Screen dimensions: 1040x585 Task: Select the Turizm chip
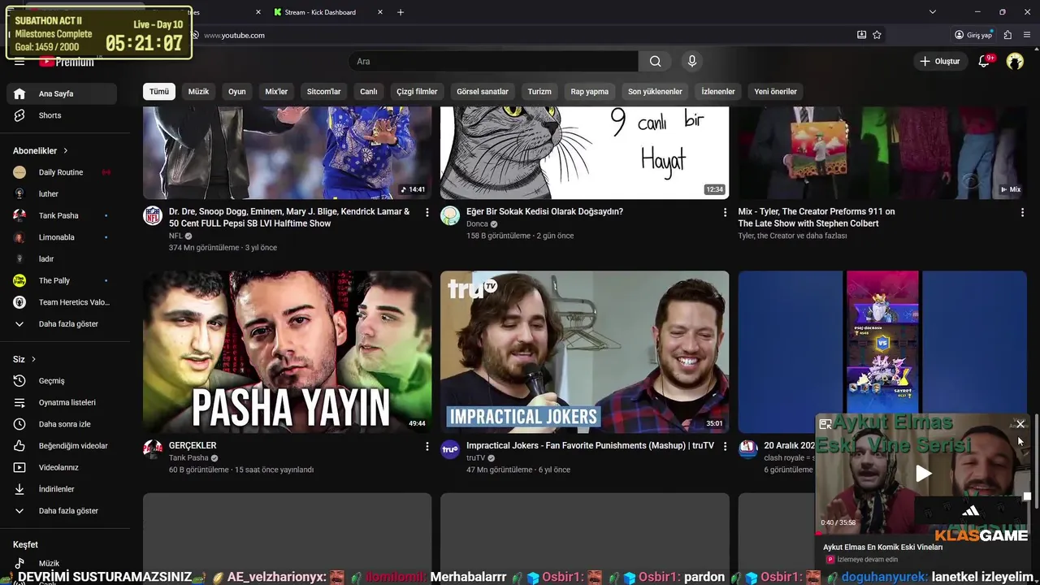pyautogui.click(x=539, y=91)
